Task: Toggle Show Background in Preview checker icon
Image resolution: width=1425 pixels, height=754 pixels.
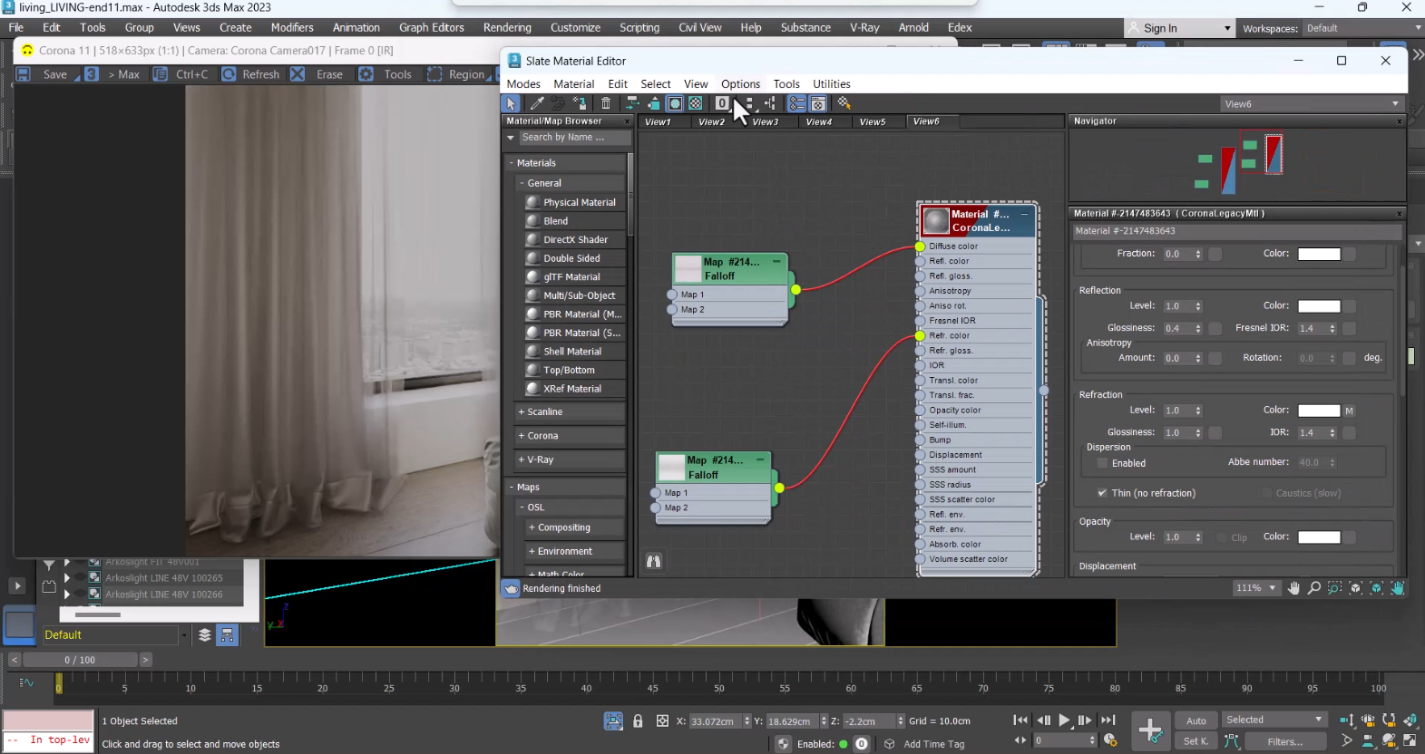Action: click(x=696, y=103)
